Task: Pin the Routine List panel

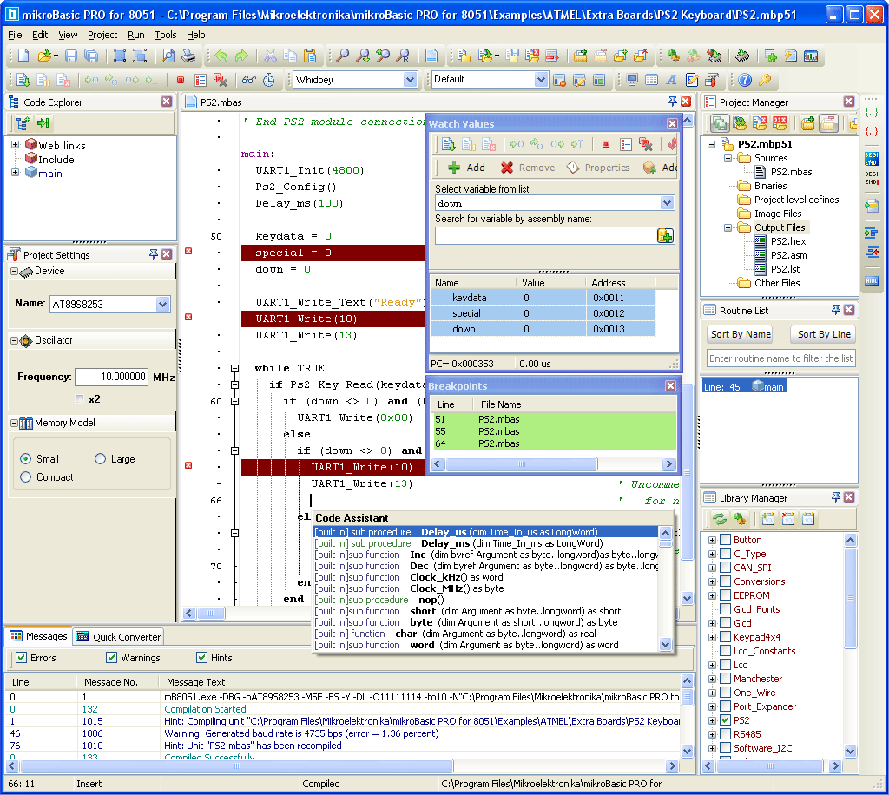Action: click(836, 309)
